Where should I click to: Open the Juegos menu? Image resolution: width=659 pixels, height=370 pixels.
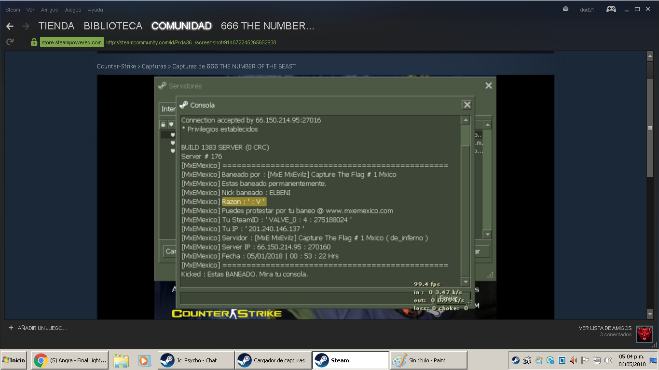pyautogui.click(x=73, y=10)
